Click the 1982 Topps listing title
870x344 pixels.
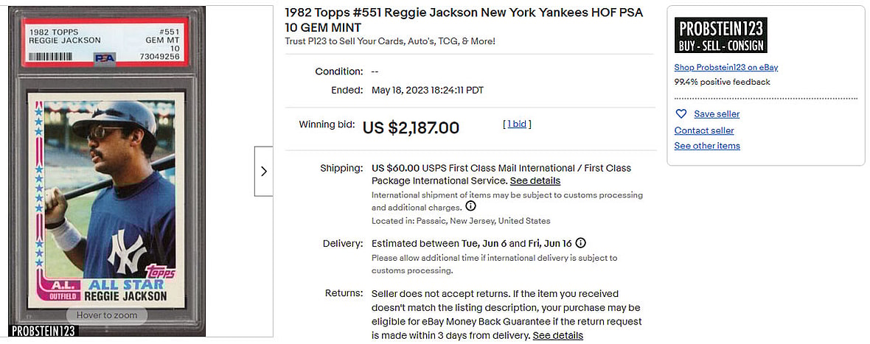[464, 20]
